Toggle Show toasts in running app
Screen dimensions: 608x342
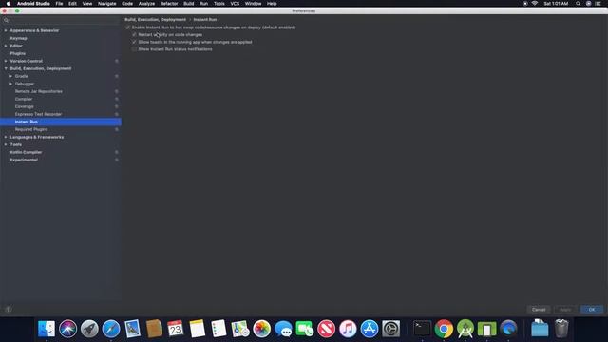134,42
